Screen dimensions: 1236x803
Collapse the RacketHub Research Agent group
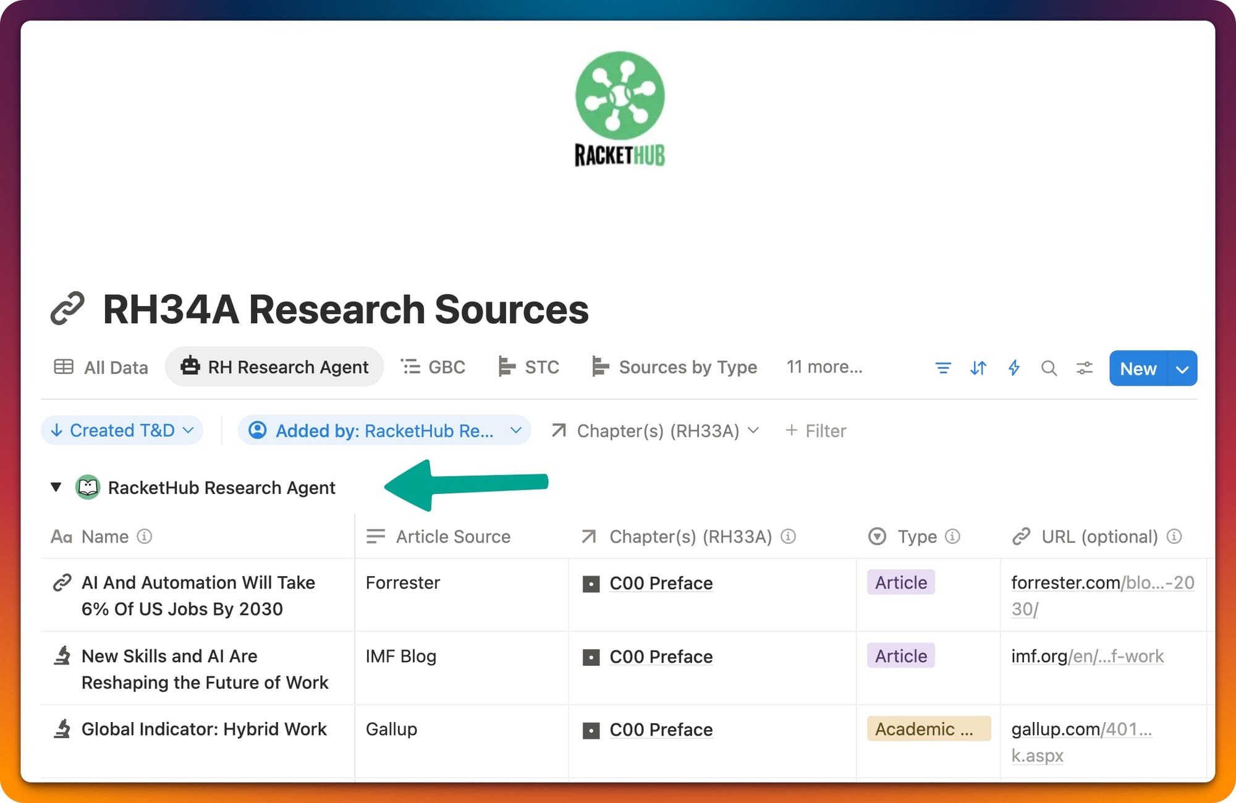point(56,487)
